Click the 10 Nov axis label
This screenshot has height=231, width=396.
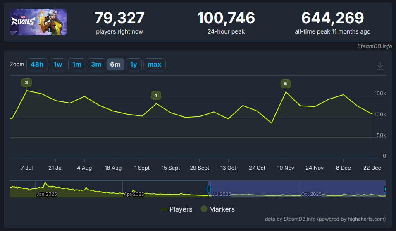[x=286, y=168]
